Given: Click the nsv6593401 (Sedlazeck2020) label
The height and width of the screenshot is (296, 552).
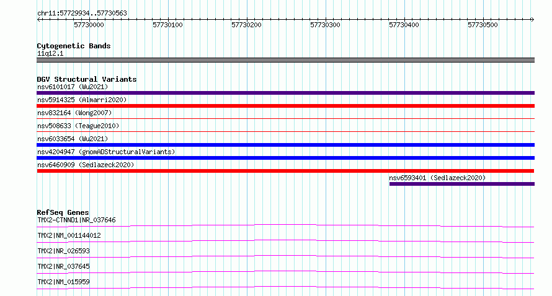Looking at the screenshot, I should (437, 178).
